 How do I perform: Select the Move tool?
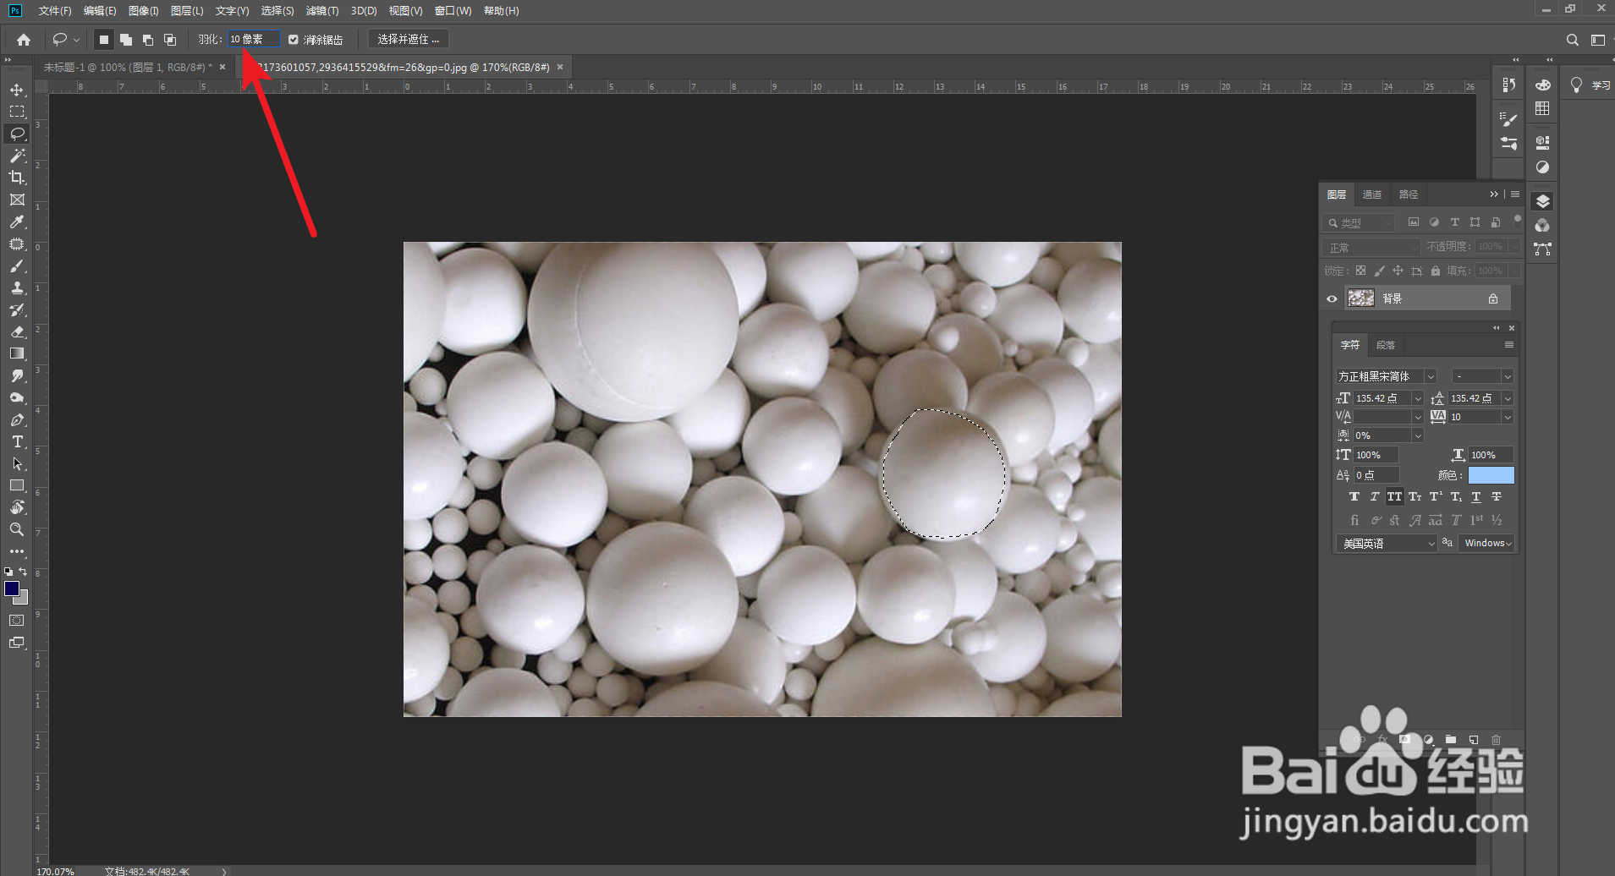tap(17, 90)
